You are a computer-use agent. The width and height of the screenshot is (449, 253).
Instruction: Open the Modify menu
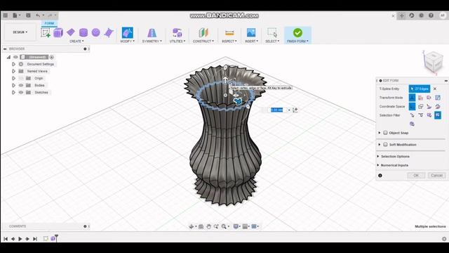pyautogui.click(x=127, y=41)
